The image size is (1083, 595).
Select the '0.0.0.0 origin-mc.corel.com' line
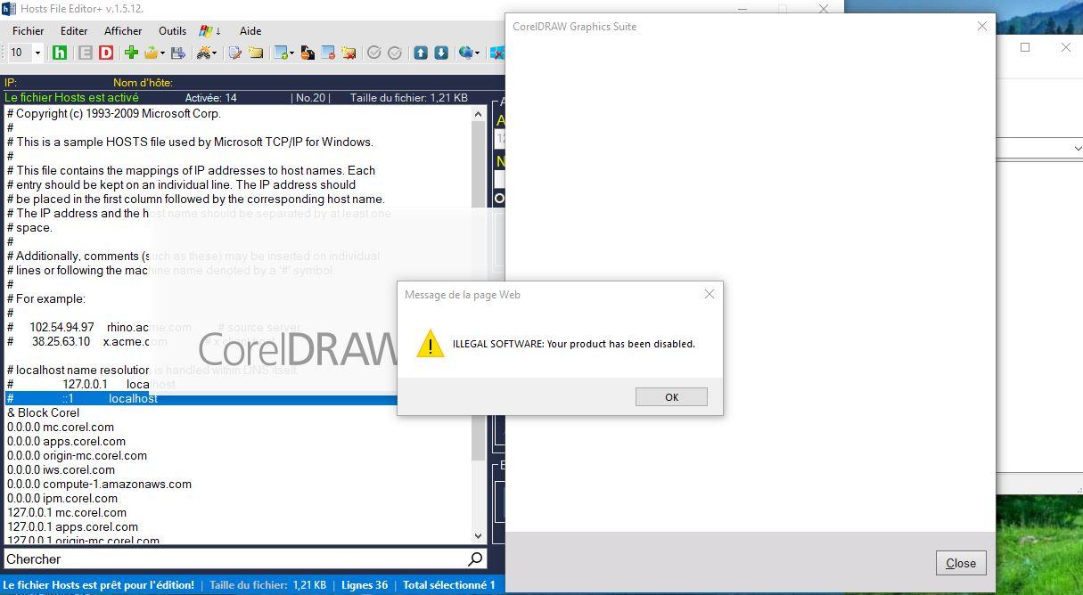[77, 455]
